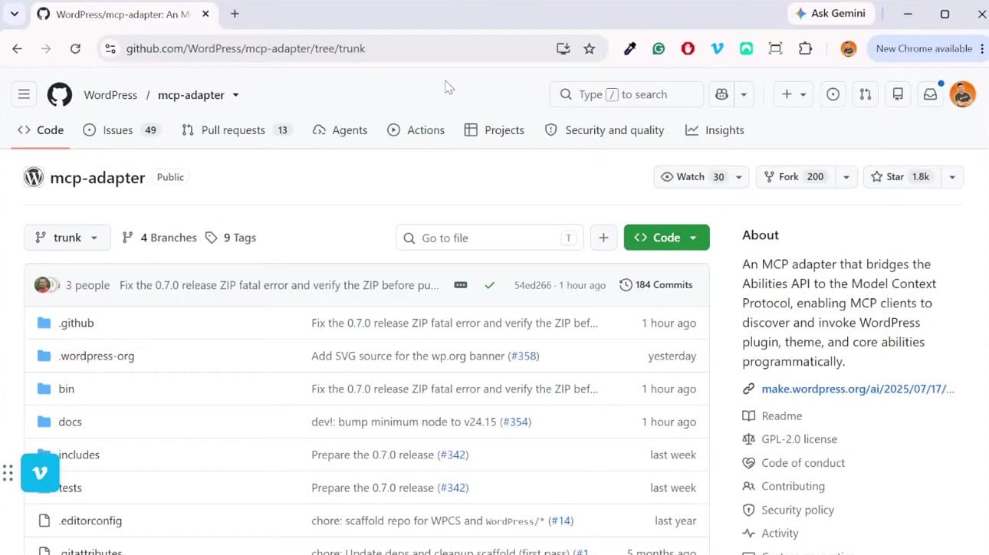Click Ask Gemini button in Chrome
Image resolution: width=989 pixels, height=555 pixels.
point(830,13)
